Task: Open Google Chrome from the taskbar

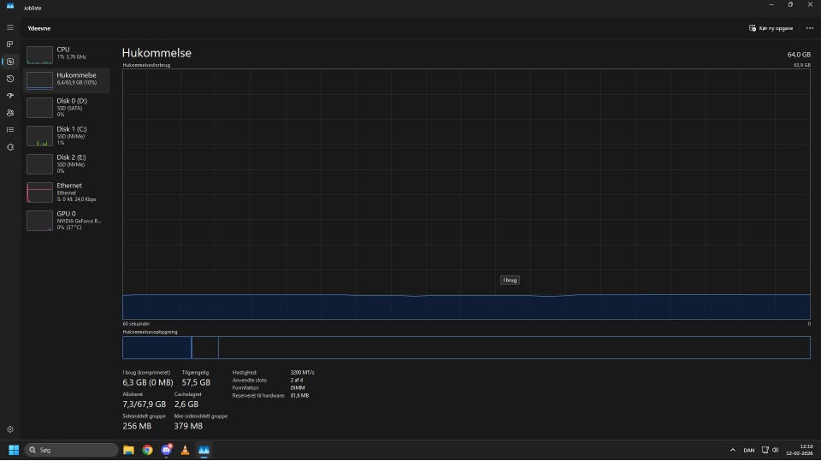Action: point(147,449)
